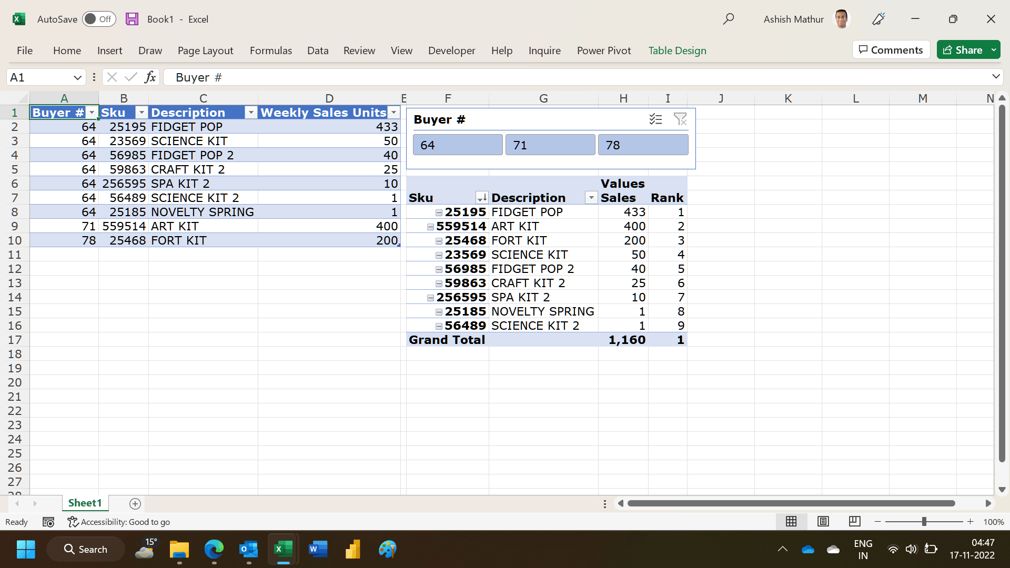Open Microsoft Edge from the taskbar
Screen dimensions: 1010x568
click(x=214, y=550)
